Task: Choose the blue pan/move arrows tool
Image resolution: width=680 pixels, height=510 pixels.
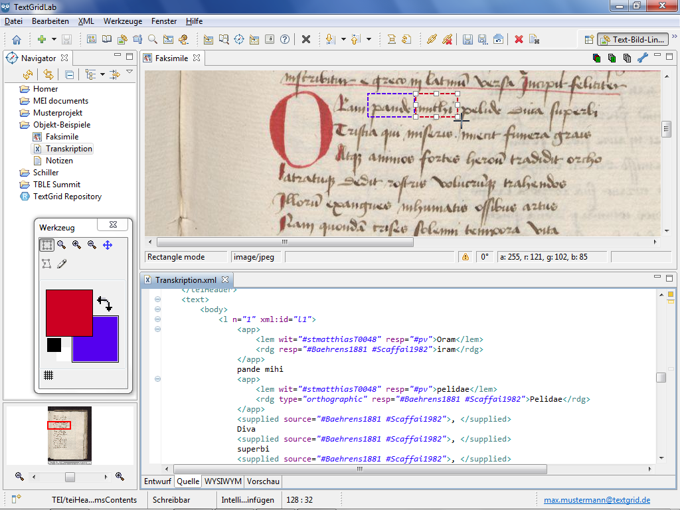Action: pos(108,245)
